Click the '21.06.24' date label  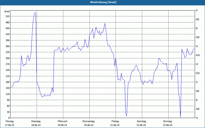pos(115,125)
